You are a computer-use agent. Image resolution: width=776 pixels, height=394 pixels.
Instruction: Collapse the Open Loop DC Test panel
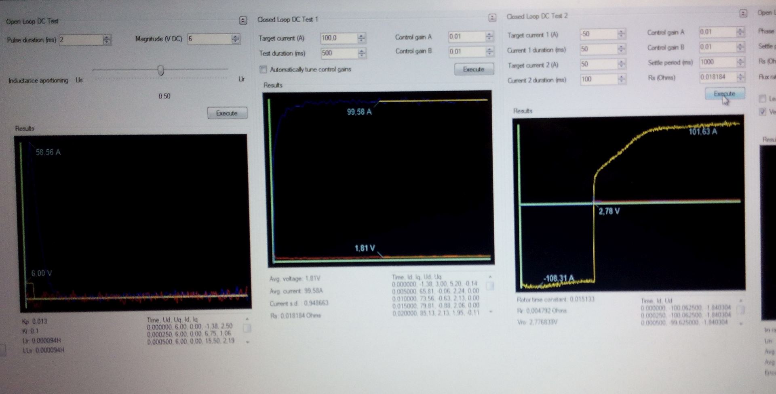[x=243, y=21]
